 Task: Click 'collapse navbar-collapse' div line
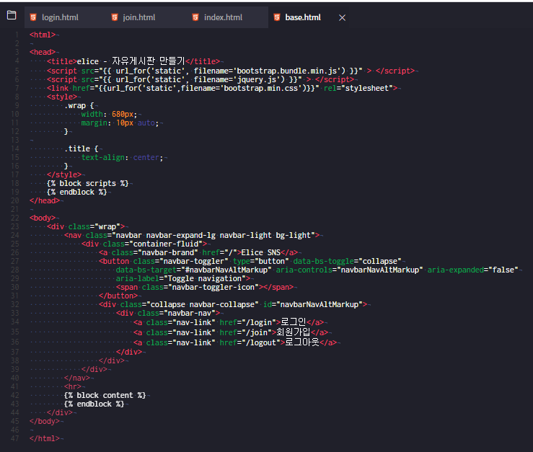pyautogui.click(x=233, y=304)
